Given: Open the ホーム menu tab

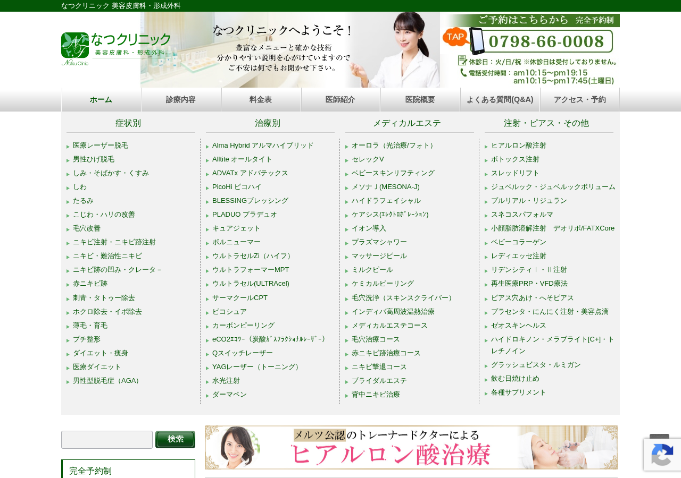Looking at the screenshot, I should tap(101, 100).
